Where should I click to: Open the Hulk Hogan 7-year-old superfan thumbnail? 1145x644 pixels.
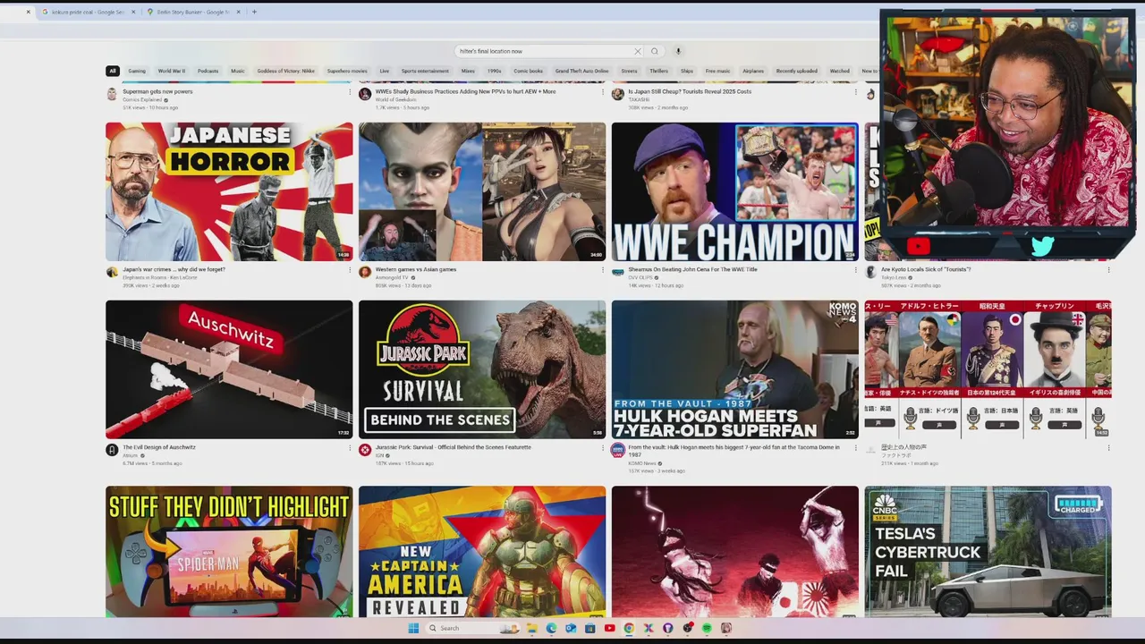735,369
